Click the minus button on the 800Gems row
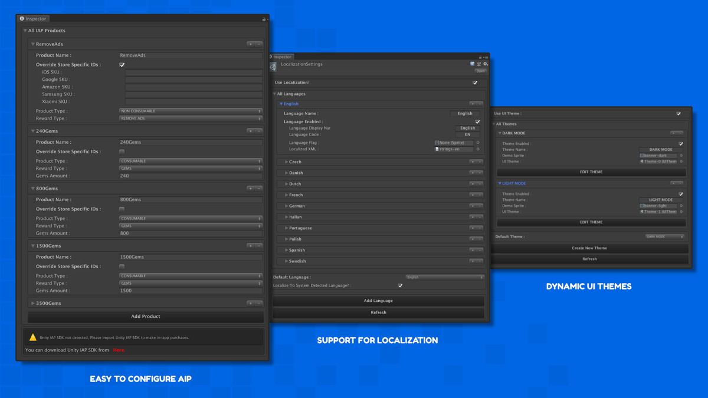This screenshot has height=398, width=708. pos(258,188)
